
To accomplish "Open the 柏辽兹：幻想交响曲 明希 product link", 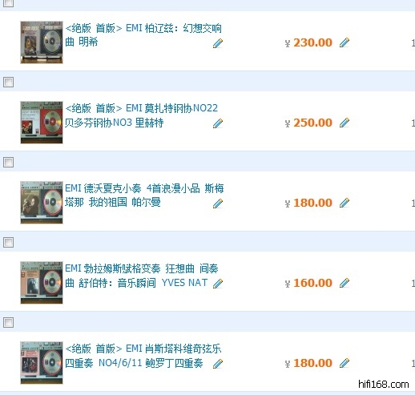I will (143, 35).
